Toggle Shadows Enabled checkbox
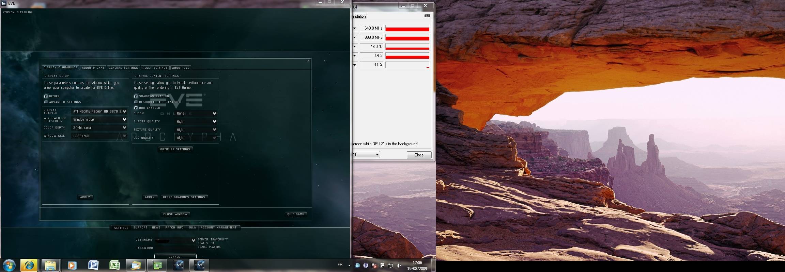The height and width of the screenshot is (272, 785). click(x=136, y=96)
